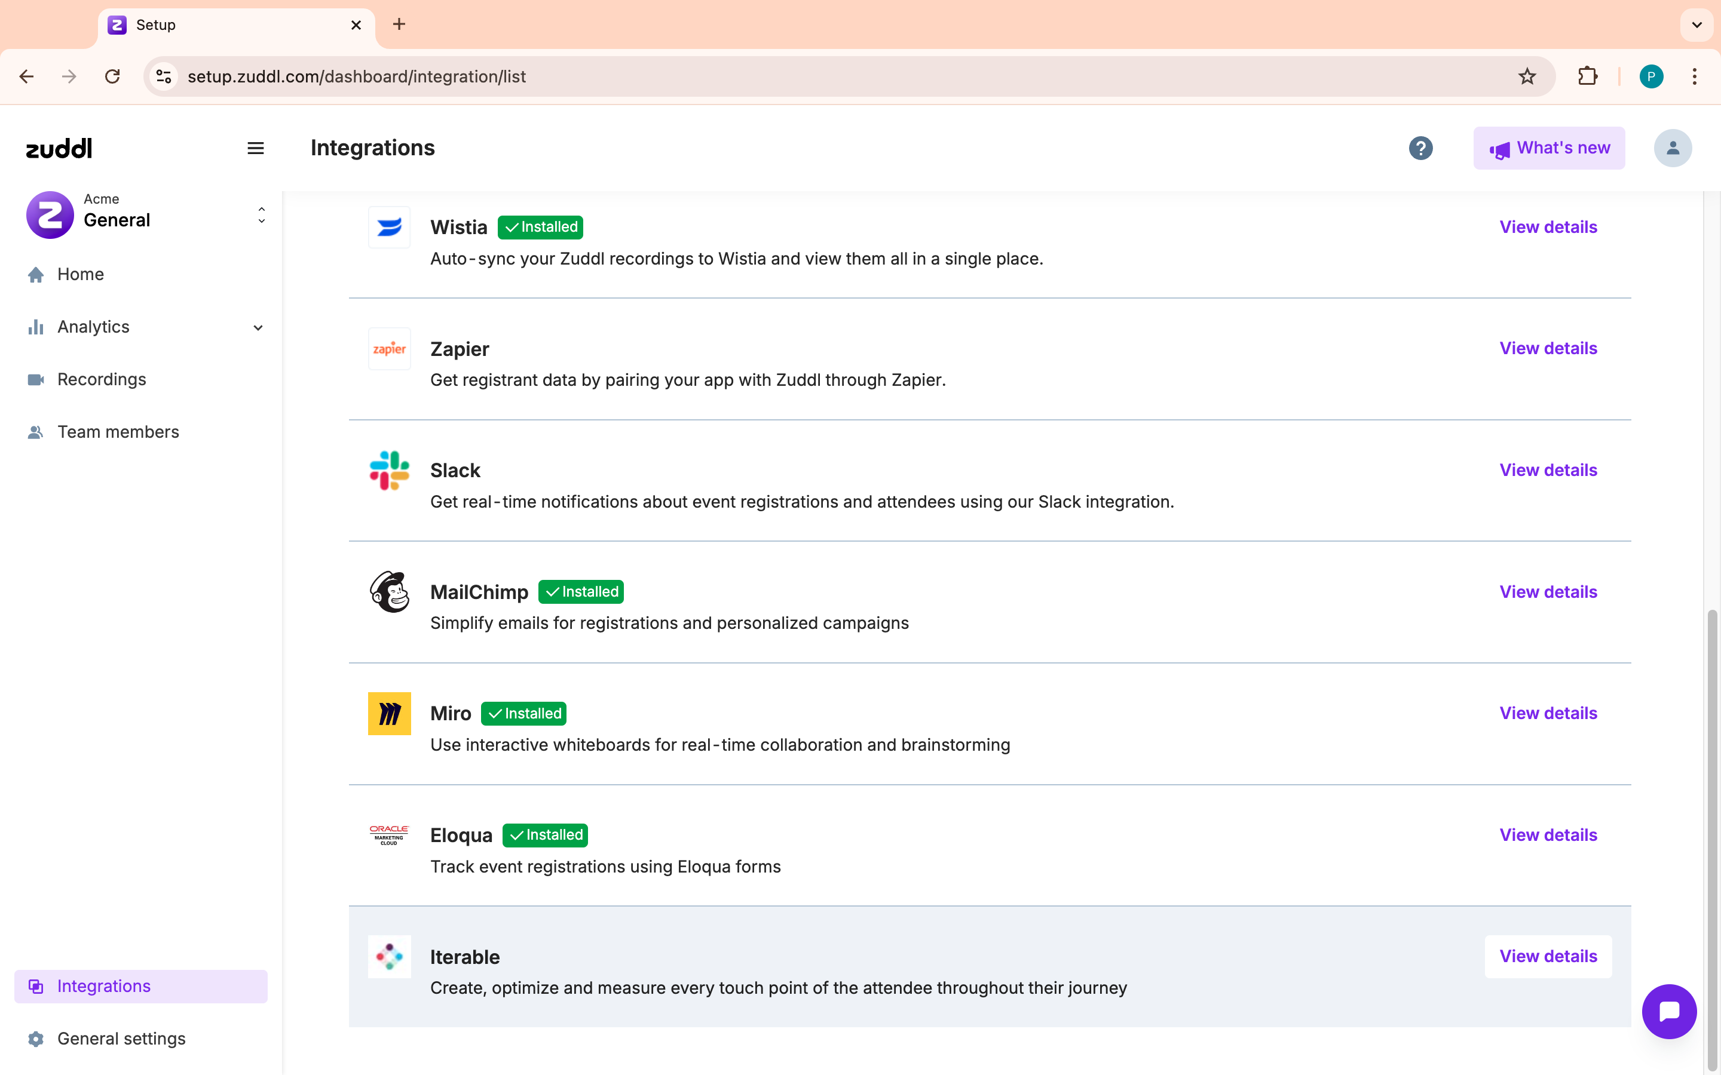Collapse sidebar with the hamburger menu icon

pos(255,148)
